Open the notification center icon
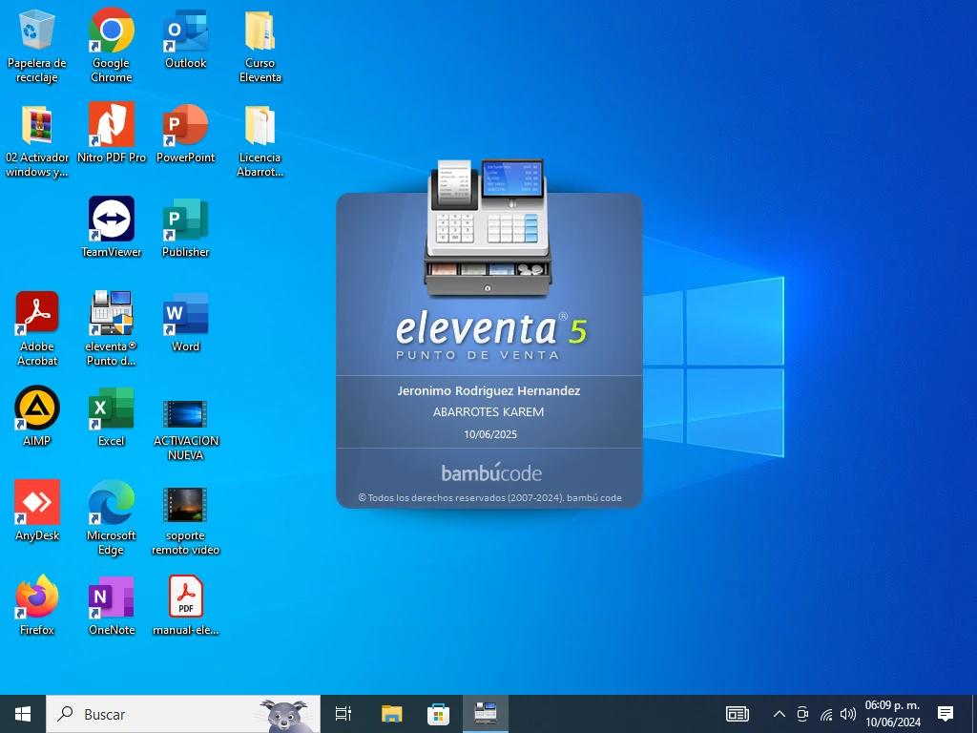Viewport: 977px width, 733px height. click(x=946, y=713)
